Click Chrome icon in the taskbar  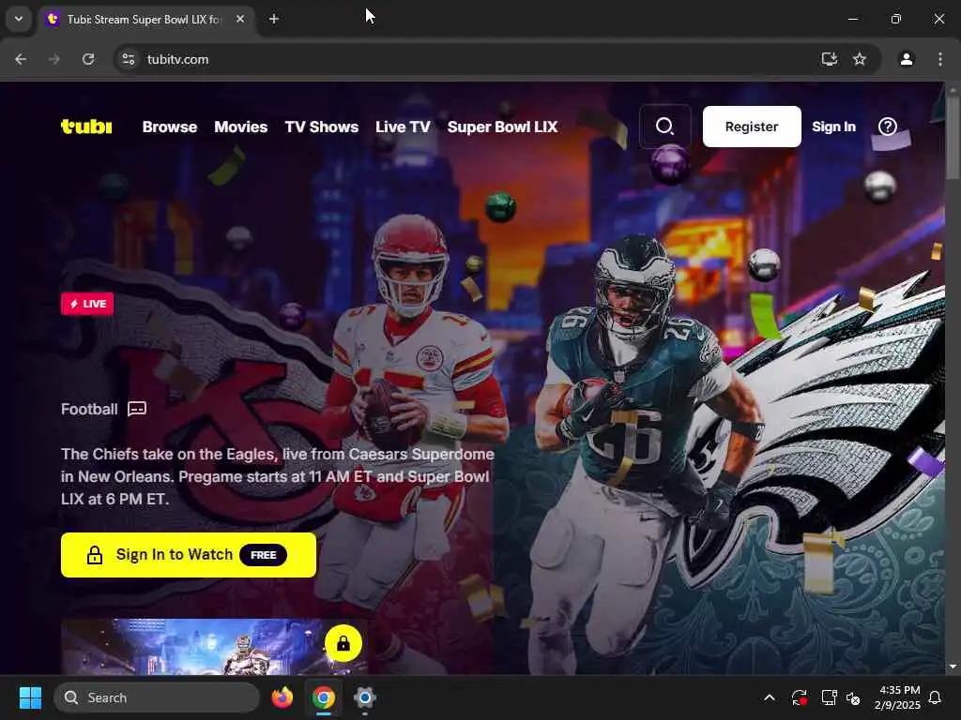pos(323,697)
